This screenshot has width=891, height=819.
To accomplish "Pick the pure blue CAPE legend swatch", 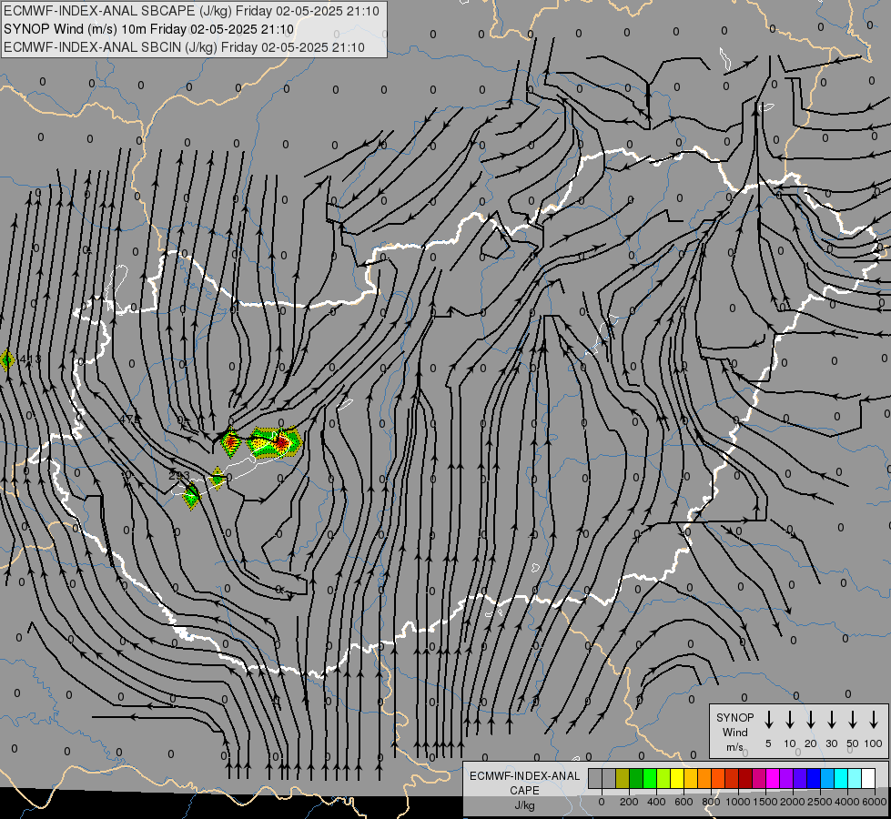I will [814, 778].
